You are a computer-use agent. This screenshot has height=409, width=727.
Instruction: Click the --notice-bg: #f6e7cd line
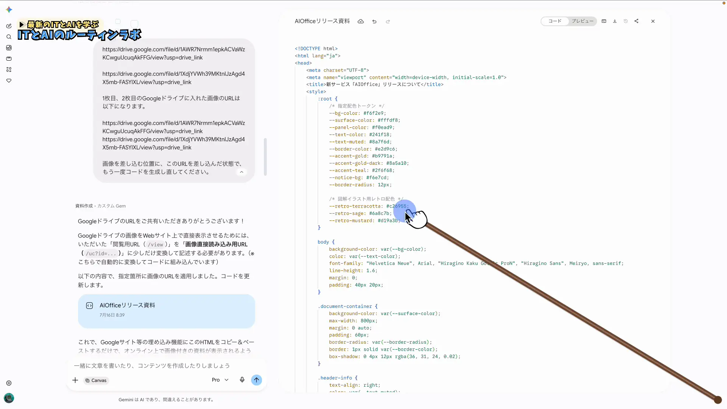point(359,178)
